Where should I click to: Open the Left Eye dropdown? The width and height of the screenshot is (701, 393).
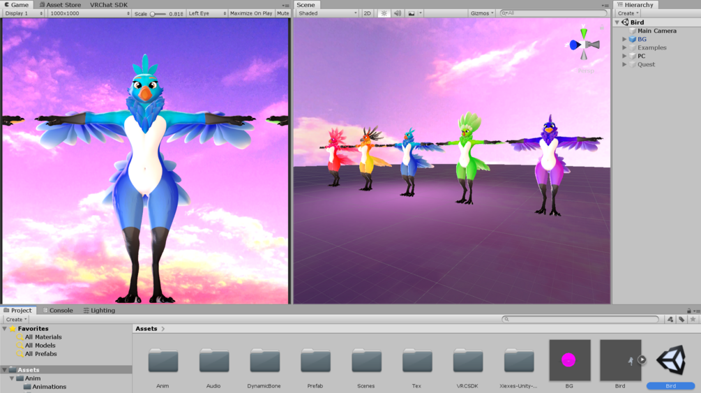207,13
